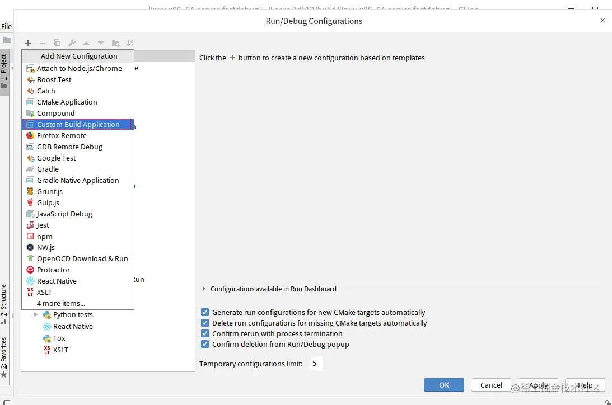Select npm in the configuration list

pyautogui.click(x=78, y=237)
